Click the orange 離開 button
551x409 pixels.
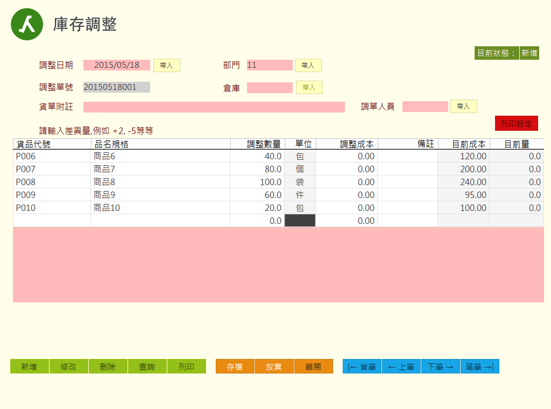pyautogui.click(x=313, y=366)
